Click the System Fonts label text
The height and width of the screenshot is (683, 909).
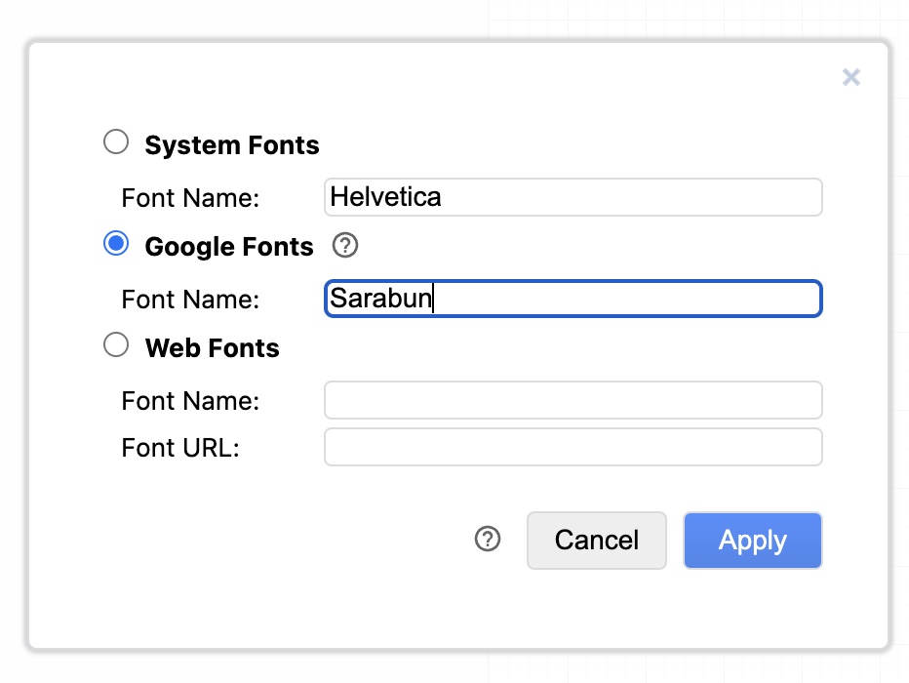tap(232, 145)
